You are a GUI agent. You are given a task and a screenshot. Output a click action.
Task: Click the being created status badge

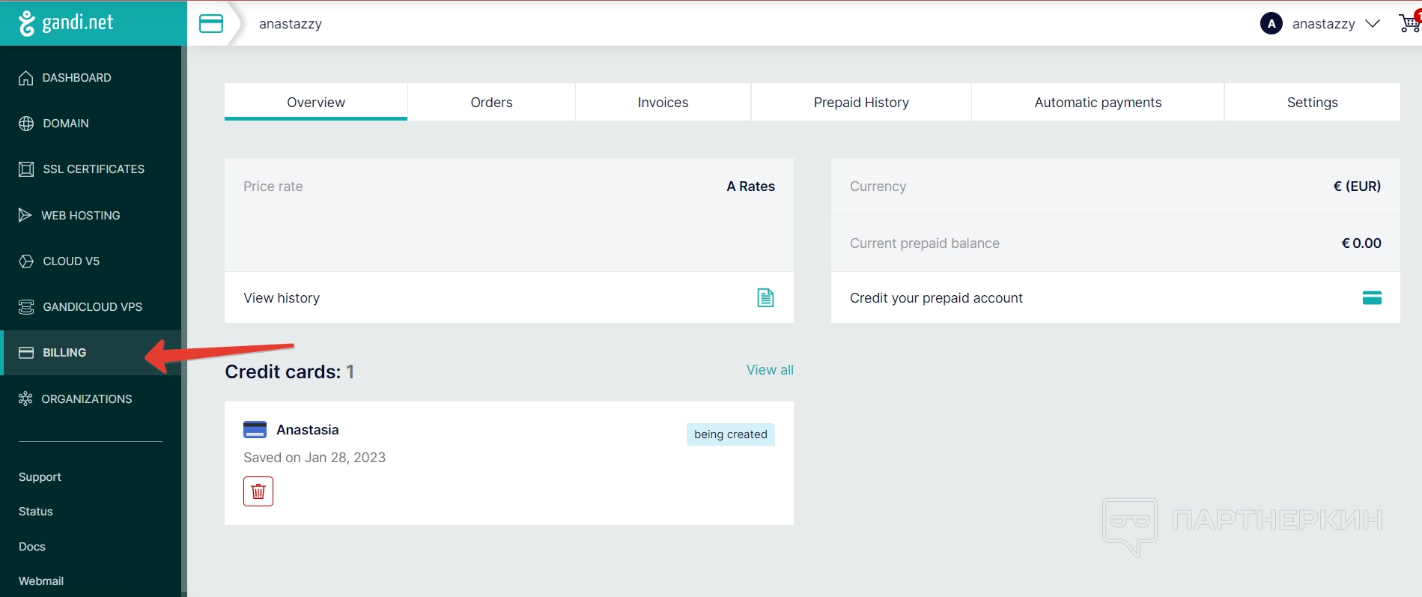(731, 434)
